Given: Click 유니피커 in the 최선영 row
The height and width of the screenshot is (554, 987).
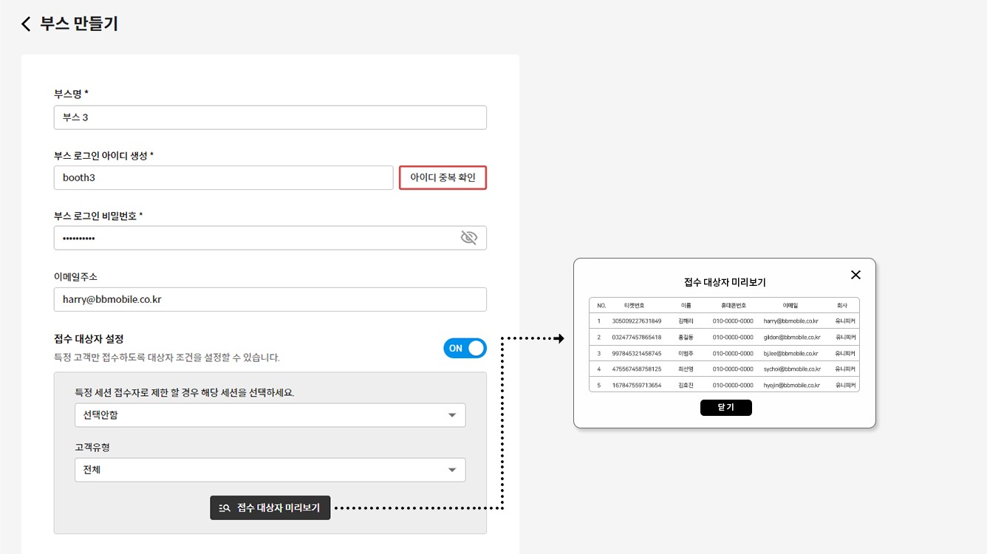Looking at the screenshot, I should 844,369.
